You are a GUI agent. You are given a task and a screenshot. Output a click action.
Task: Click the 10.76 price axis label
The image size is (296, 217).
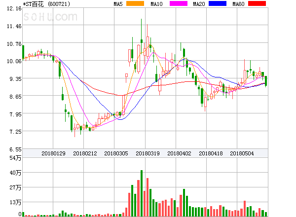point(14,44)
